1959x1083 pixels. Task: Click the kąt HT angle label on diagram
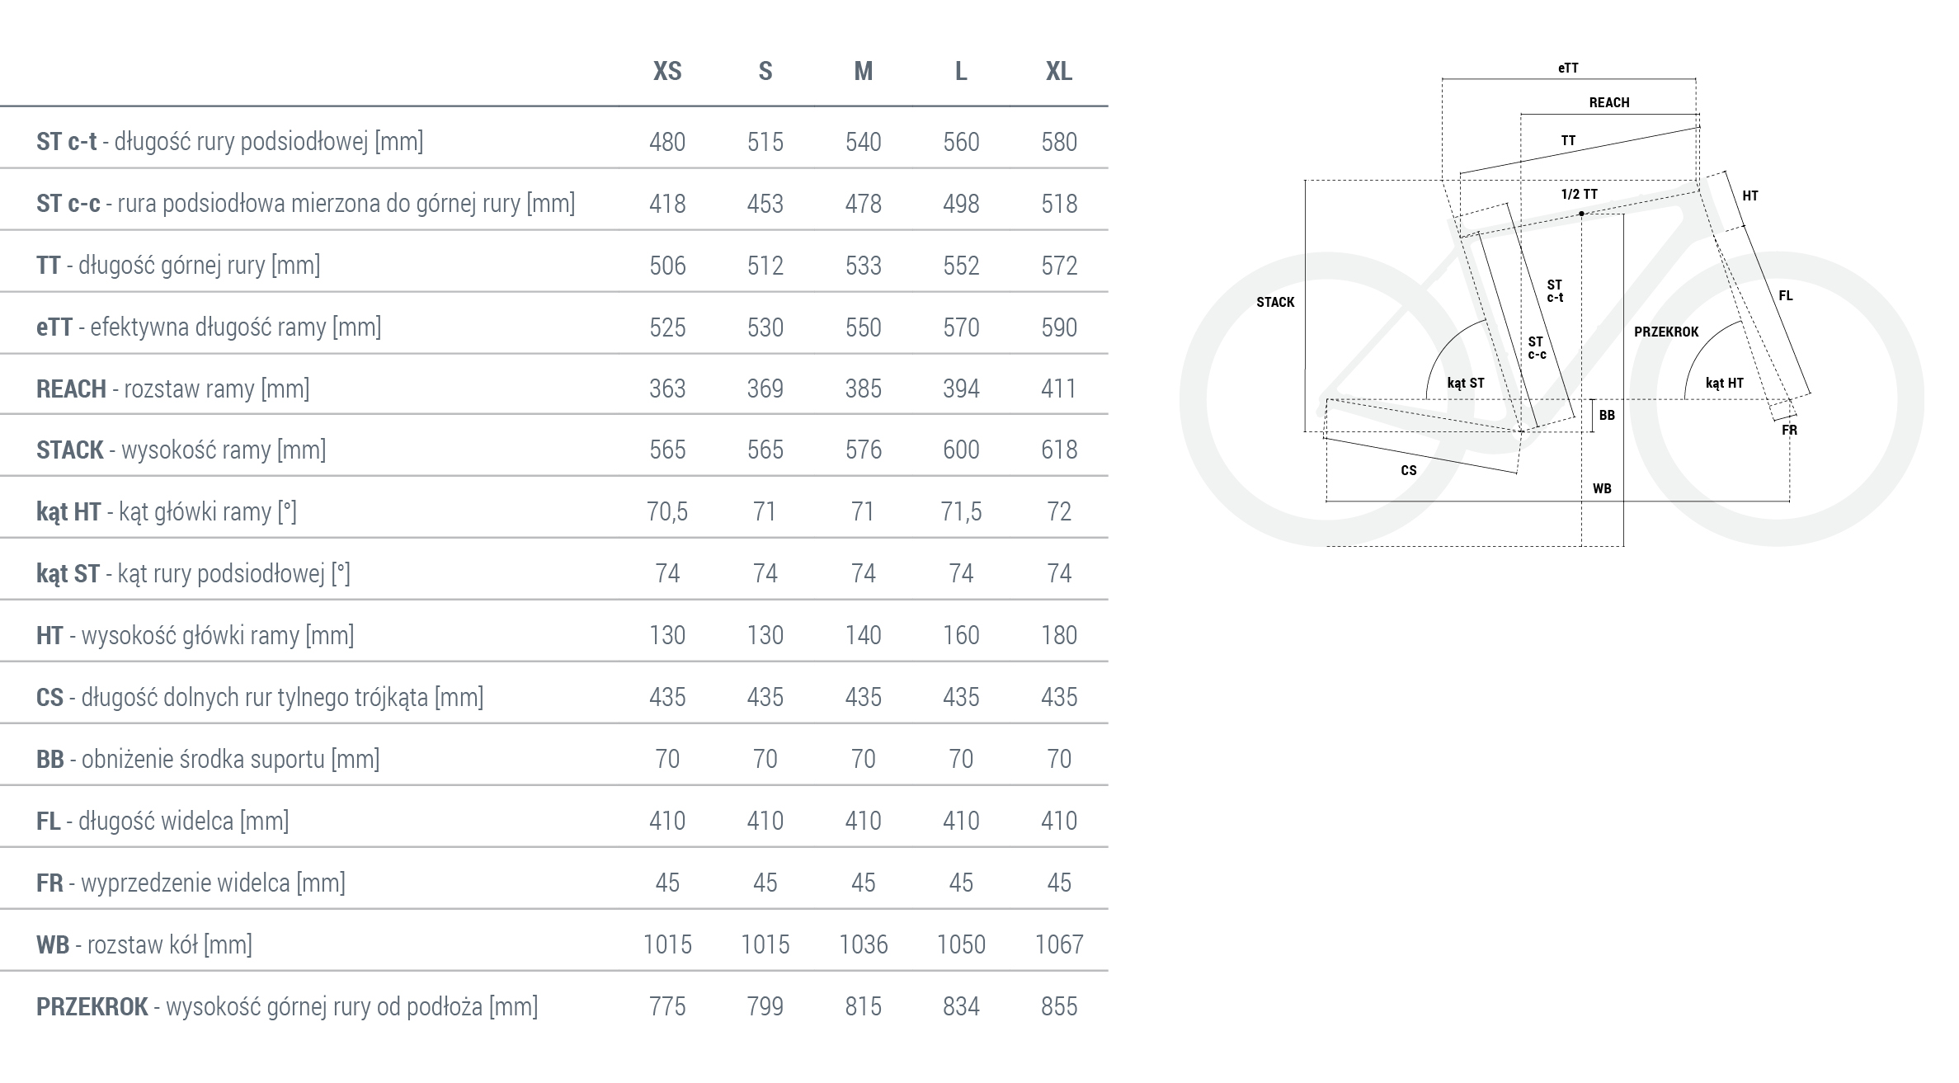click(1724, 384)
